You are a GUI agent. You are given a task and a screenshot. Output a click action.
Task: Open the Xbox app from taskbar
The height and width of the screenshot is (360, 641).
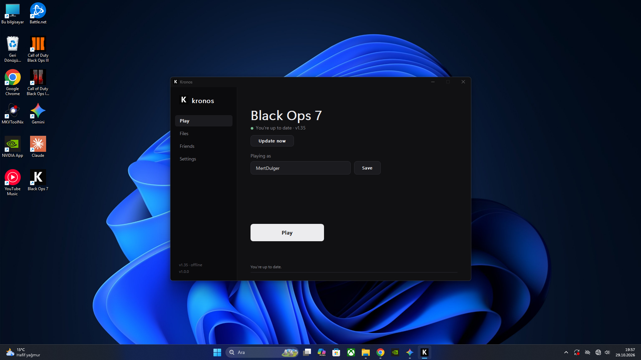351,352
